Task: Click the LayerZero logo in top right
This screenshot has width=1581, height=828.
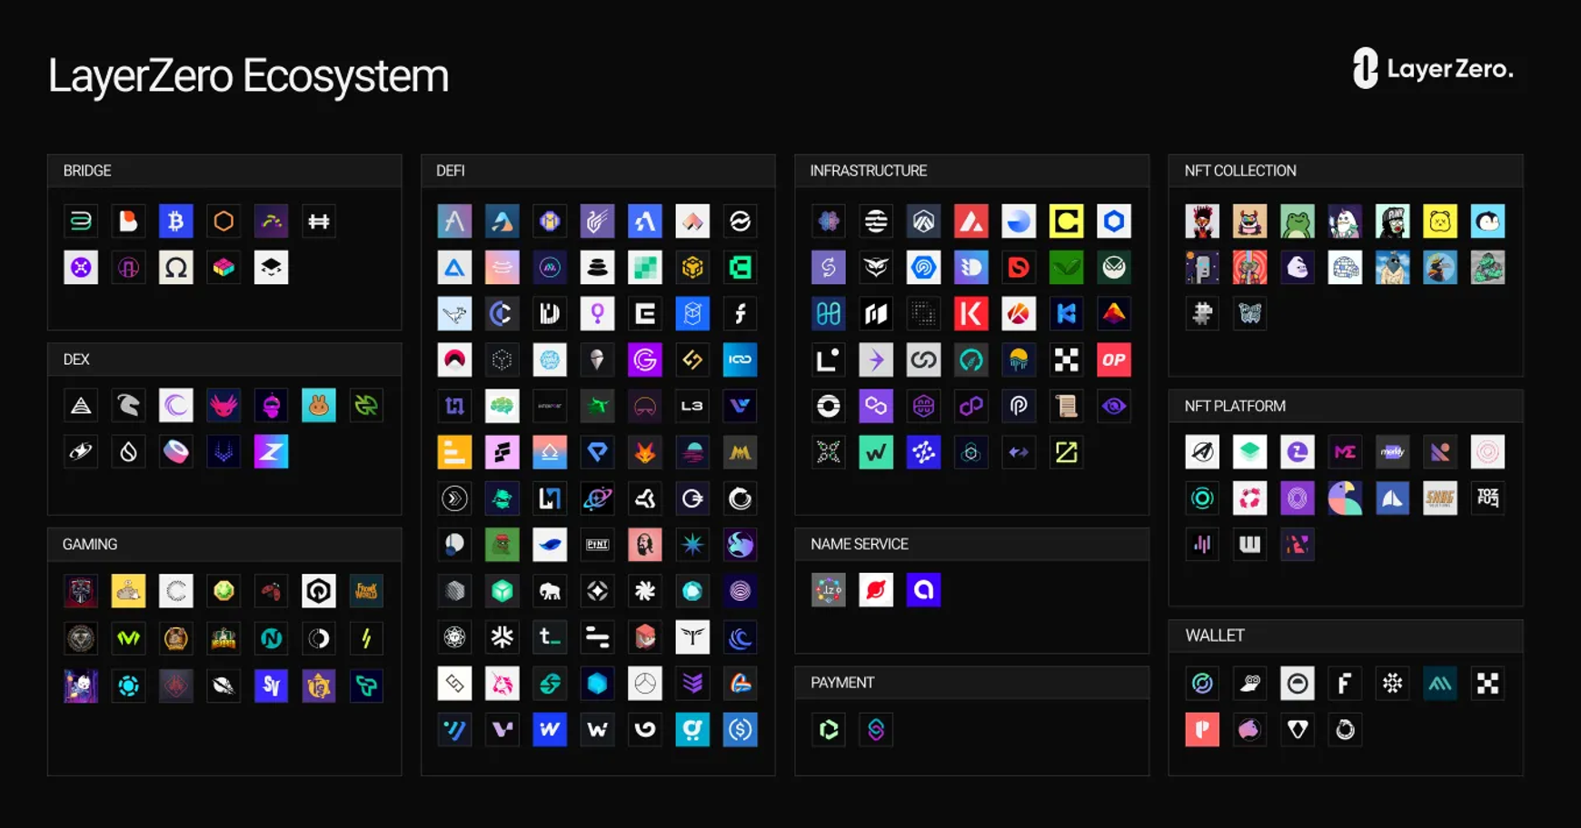Action: (1433, 69)
